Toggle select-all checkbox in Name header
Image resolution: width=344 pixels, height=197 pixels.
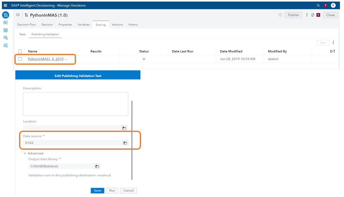point(20,51)
